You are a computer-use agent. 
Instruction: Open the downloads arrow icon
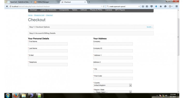pyautogui.click(x=156, y=6)
